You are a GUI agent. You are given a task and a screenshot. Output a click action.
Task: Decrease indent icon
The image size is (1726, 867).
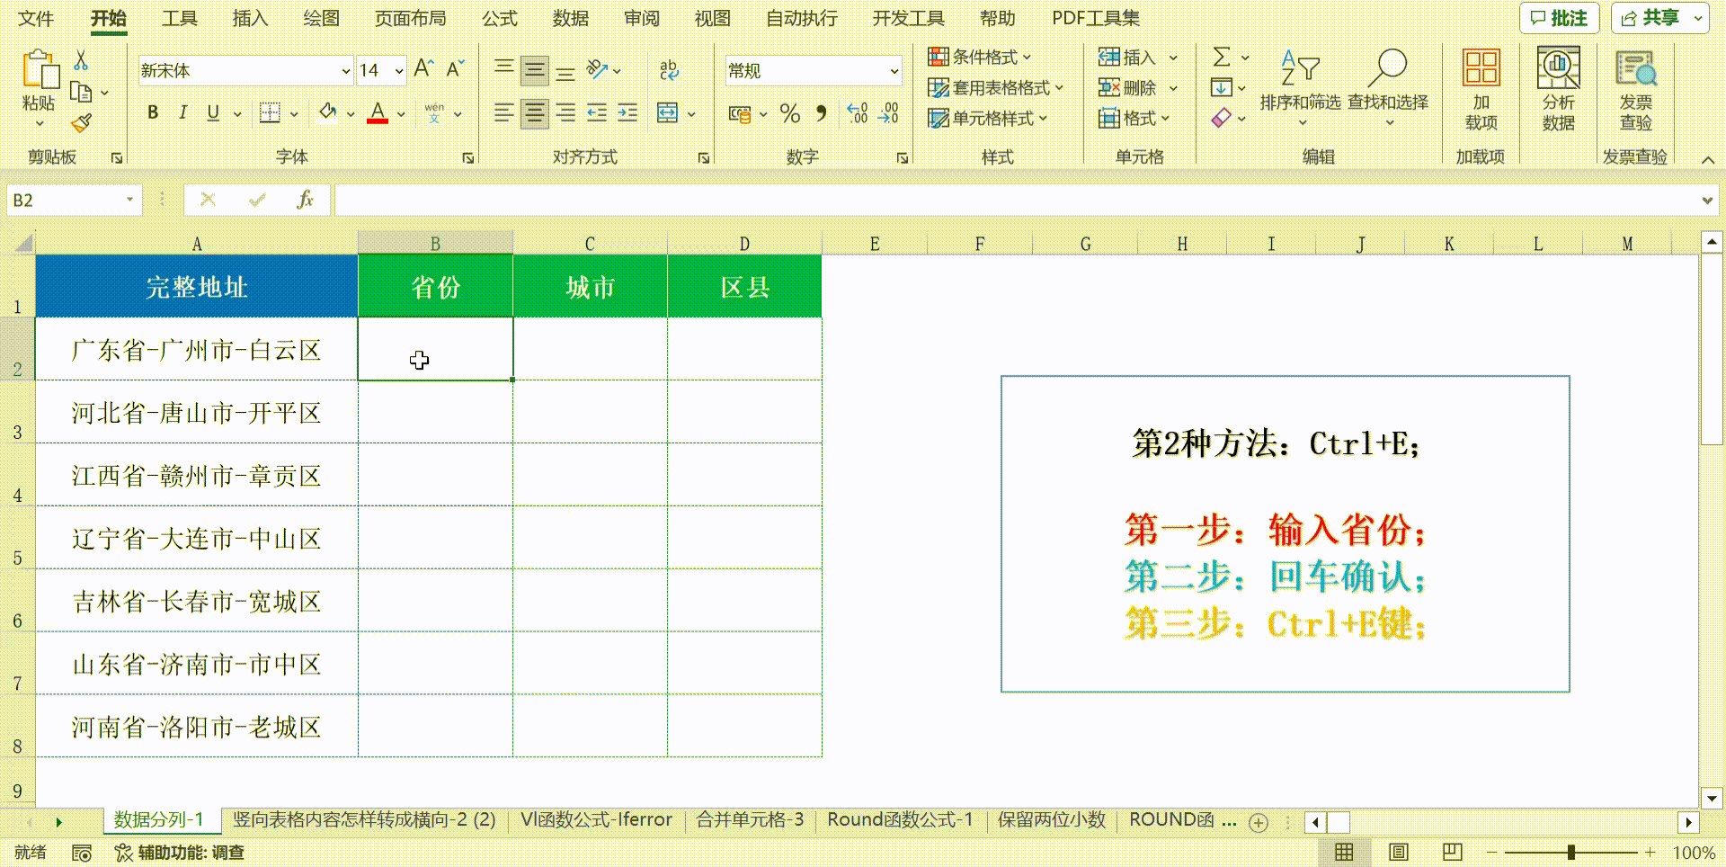597,112
